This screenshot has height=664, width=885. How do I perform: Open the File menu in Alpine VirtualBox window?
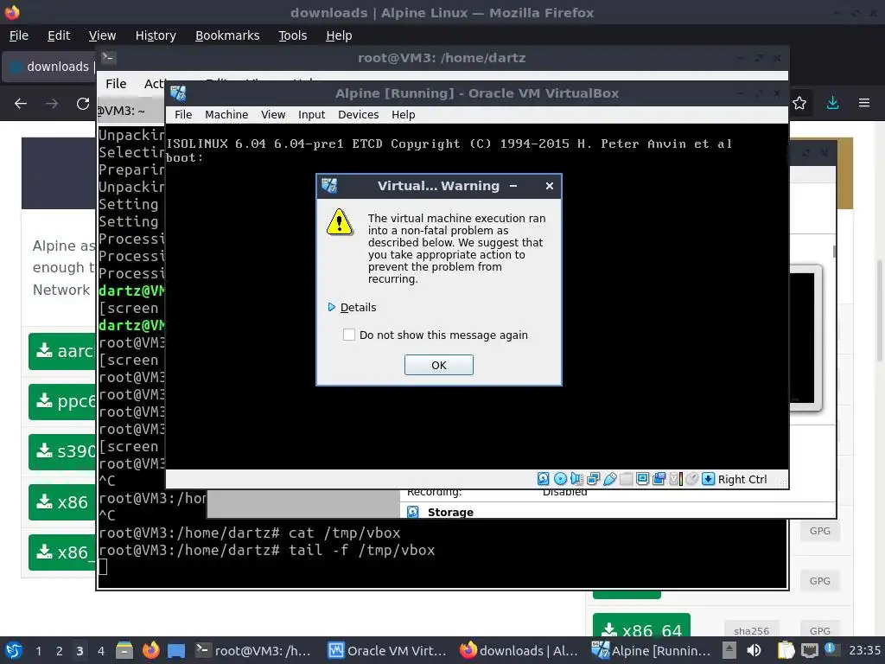pos(183,115)
